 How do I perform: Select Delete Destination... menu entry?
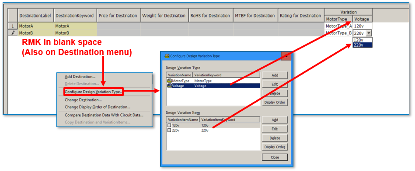click(x=82, y=84)
